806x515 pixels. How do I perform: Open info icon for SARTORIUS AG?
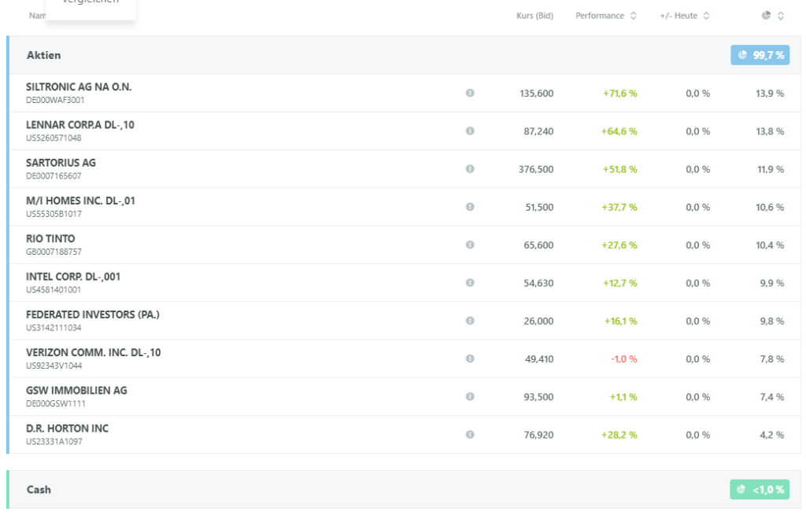point(470,169)
